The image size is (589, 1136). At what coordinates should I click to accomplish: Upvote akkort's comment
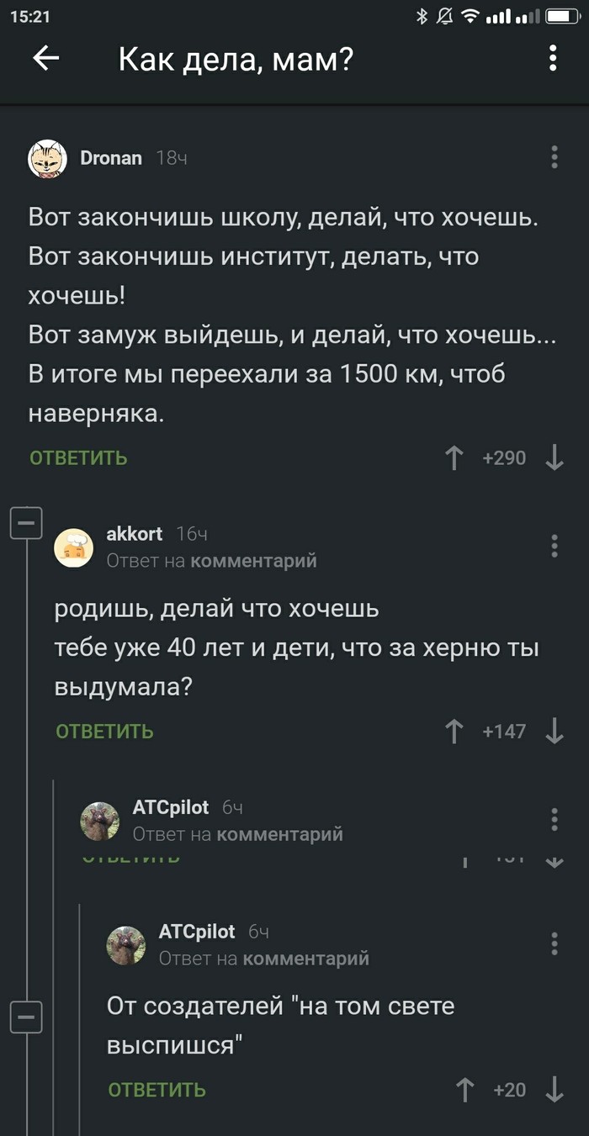point(454,732)
